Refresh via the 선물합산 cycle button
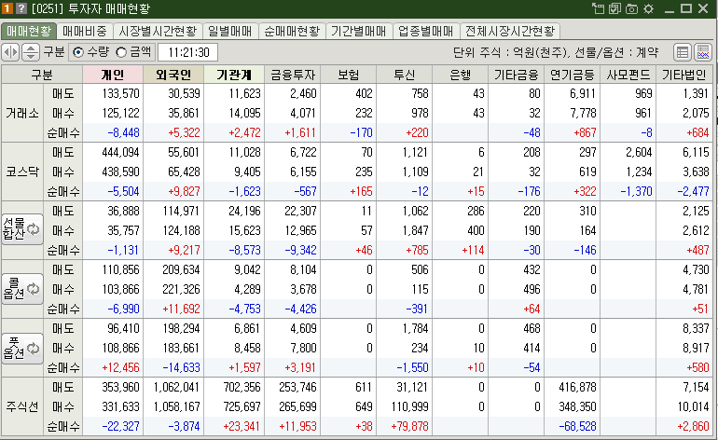This screenshot has width=718, height=440. tap(22, 229)
